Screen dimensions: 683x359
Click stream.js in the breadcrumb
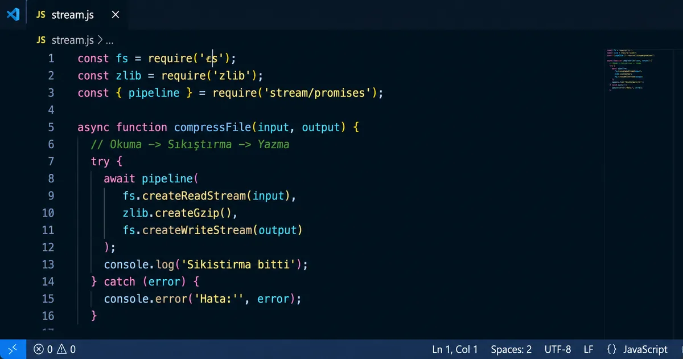click(x=72, y=40)
